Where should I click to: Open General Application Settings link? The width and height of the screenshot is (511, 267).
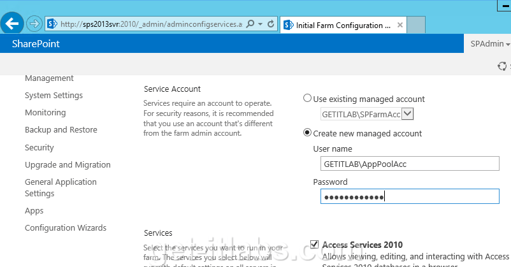coord(61,187)
